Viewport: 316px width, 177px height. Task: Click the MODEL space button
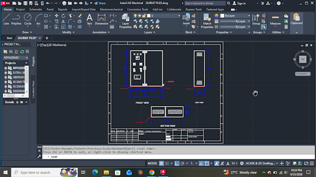coord(152,164)
